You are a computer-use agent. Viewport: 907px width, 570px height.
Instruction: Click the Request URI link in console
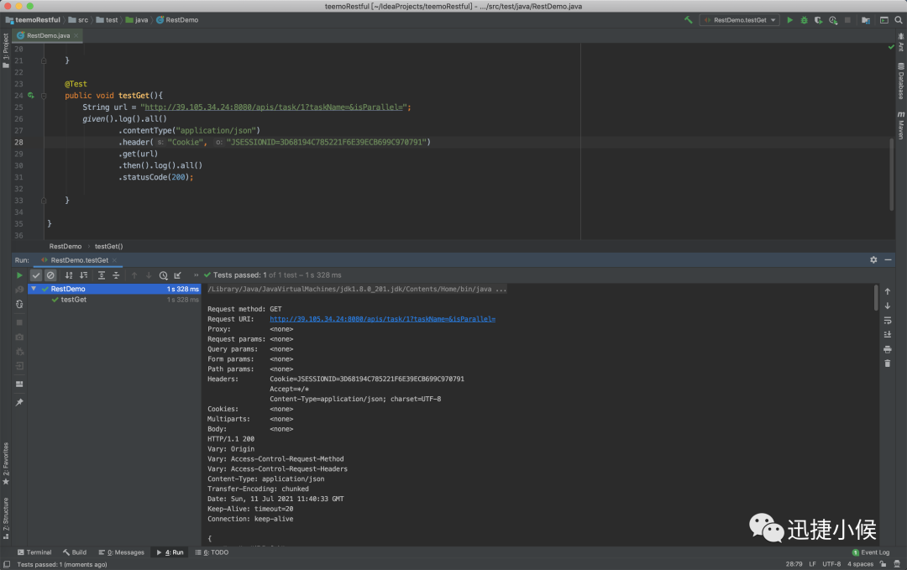point(382,319)
